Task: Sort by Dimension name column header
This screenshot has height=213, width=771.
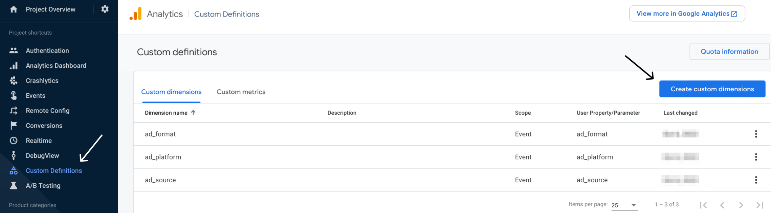Action: (x=166, y=113)
